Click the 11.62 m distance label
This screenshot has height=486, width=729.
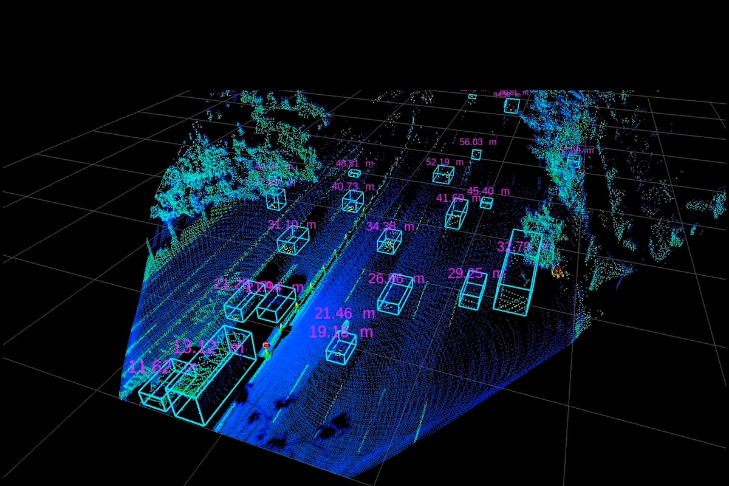click(x=162, y=367)
